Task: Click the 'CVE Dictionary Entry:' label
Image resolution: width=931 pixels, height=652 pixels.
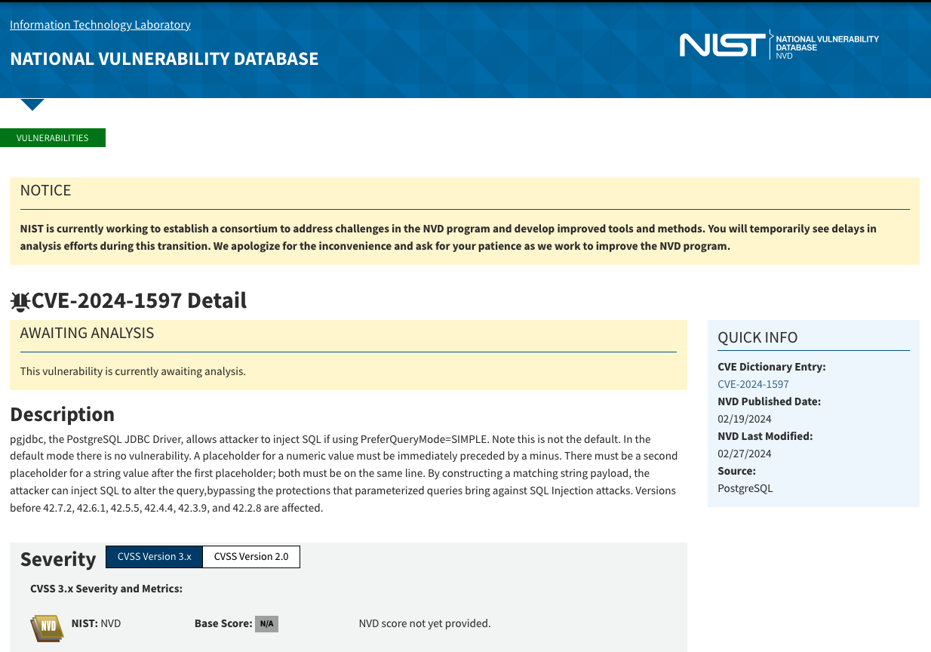Action: click(772, 367)
